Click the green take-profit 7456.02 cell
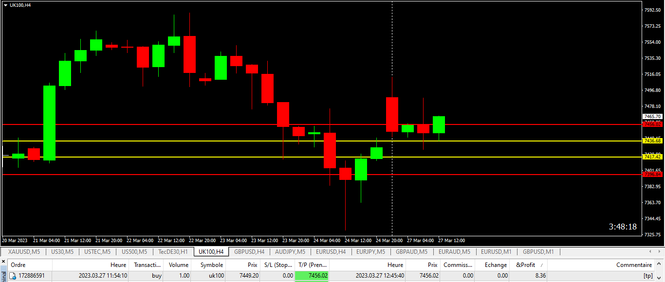665x282 pixels. tap(312, 276)
